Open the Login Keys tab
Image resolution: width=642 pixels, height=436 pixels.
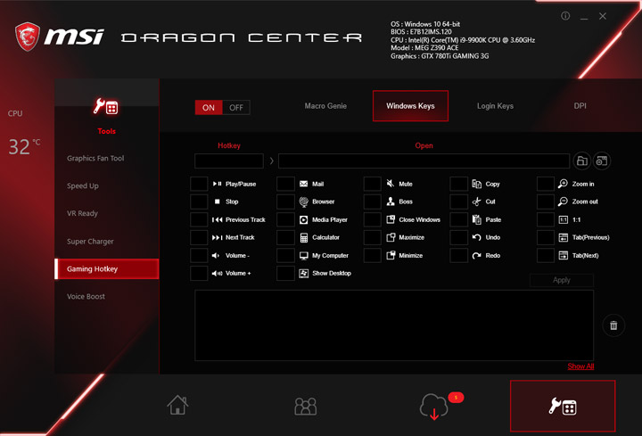coord(495,106)
